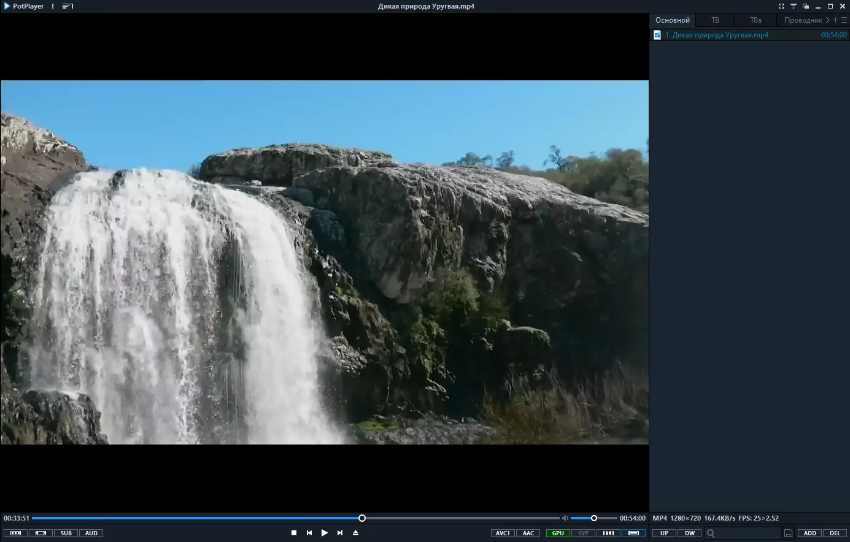Skip to the next track icon
This screenshot has height=542, width=850.
(340, 533)
